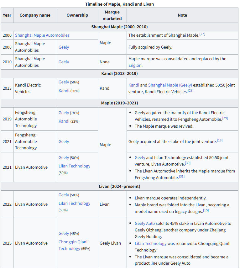Click the year 2010 cell
The image size is (240, 270).
(x=7, y=62)
